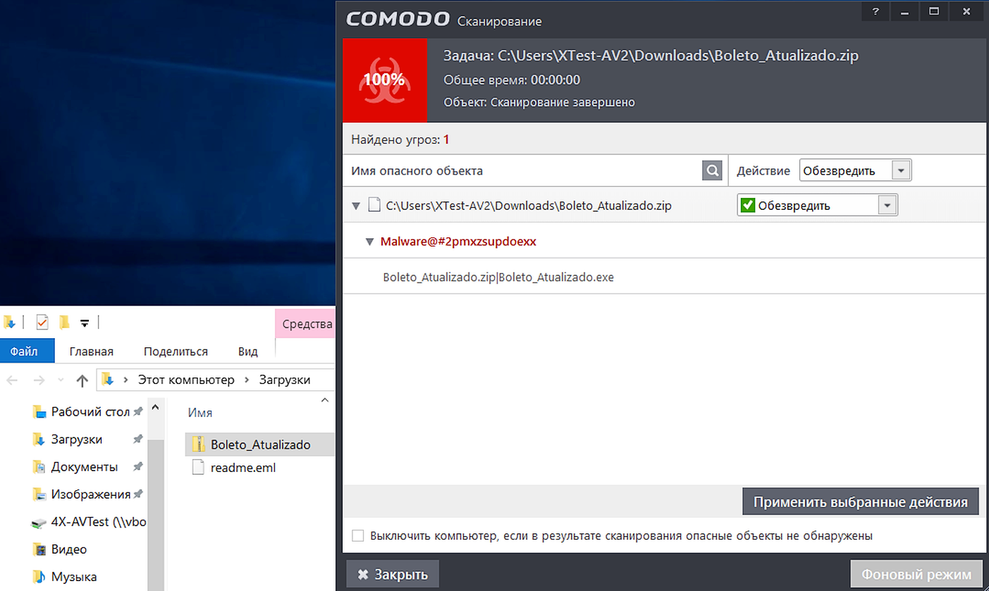Image resolution: width=989 pixels, height=591 pixels.
Task: Click the new folder icon in quick access toolbar
Action: [x=64, y=323]
